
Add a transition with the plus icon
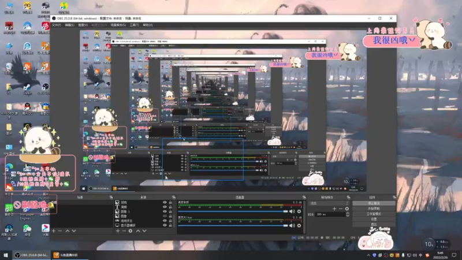(x=334, y=209)
